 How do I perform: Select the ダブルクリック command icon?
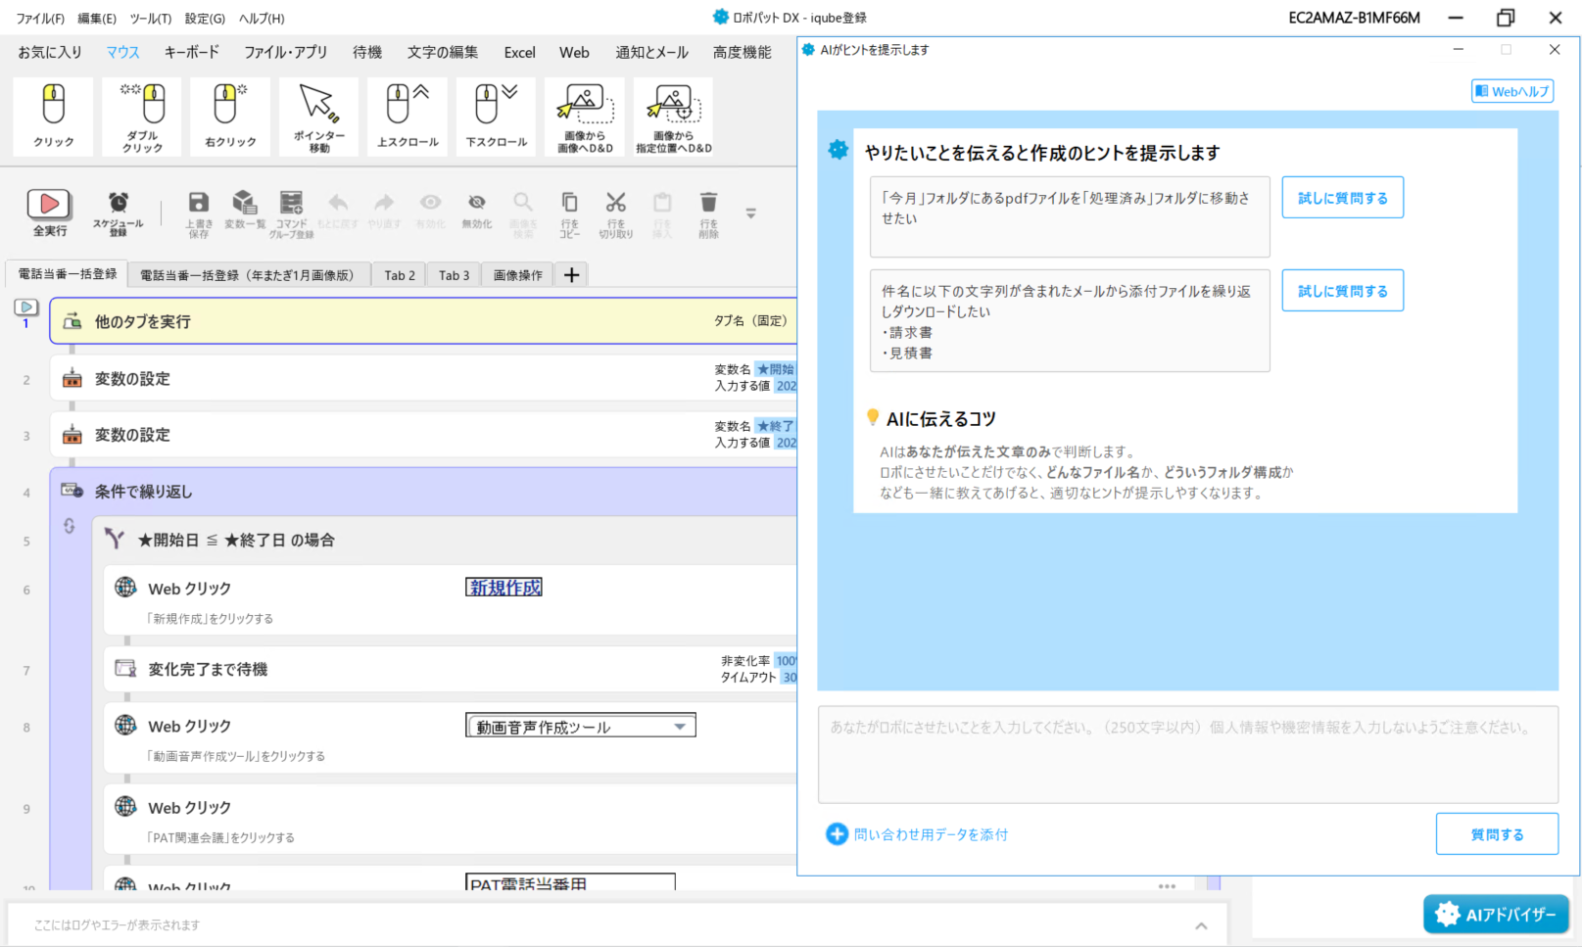pos(140,116)
